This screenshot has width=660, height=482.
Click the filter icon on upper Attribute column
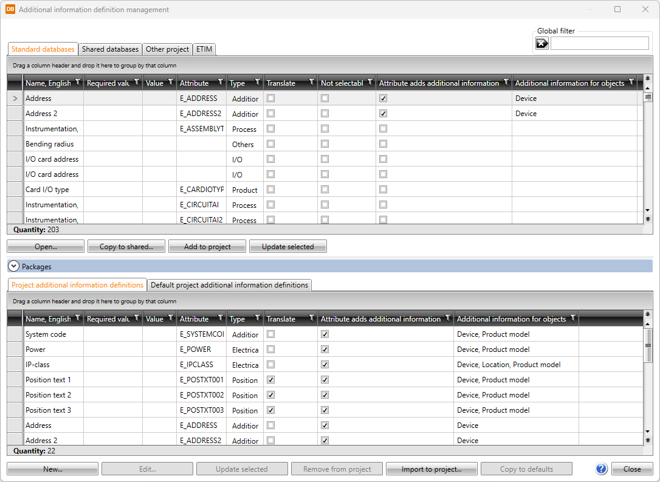click(219, 83)
